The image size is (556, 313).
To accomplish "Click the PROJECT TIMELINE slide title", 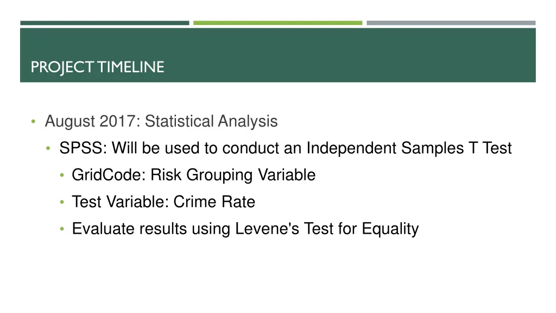I will (98, 67).
